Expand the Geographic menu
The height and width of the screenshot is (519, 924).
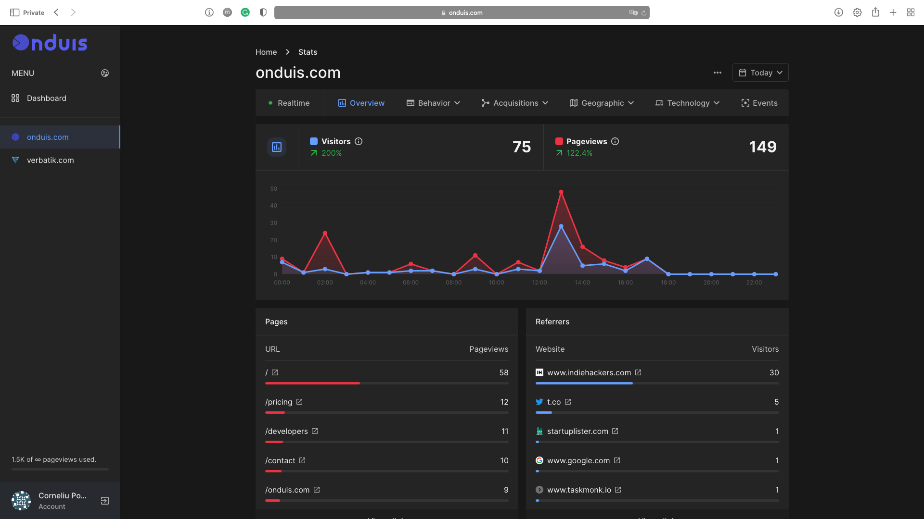click(x=602, y=103)
